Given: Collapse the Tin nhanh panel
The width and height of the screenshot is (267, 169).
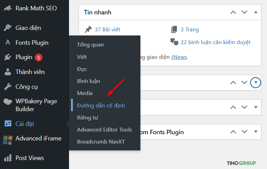Looking at the screenshot, I should coord(256,12).
